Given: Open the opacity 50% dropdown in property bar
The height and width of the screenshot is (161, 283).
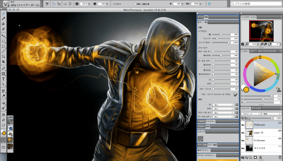Looking at the screenshot, I should point(107,4).
